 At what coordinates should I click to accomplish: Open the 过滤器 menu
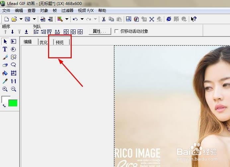click(67, 11)
